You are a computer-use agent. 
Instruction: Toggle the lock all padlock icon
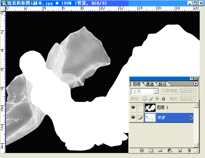163,99
